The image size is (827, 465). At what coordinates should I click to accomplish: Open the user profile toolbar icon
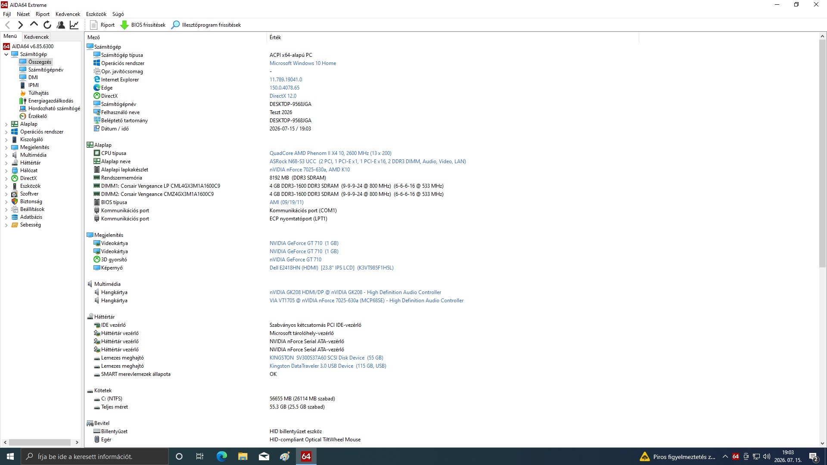click(61, 25)
